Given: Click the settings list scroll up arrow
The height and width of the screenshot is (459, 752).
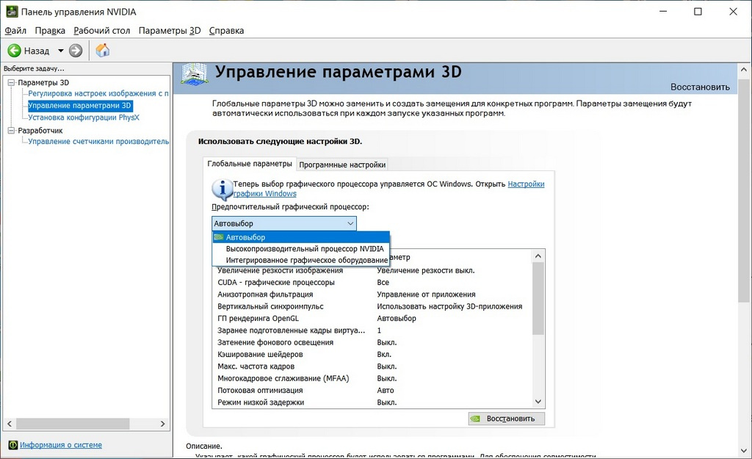Looking at the screenshot, I should (x=538, y=256).
